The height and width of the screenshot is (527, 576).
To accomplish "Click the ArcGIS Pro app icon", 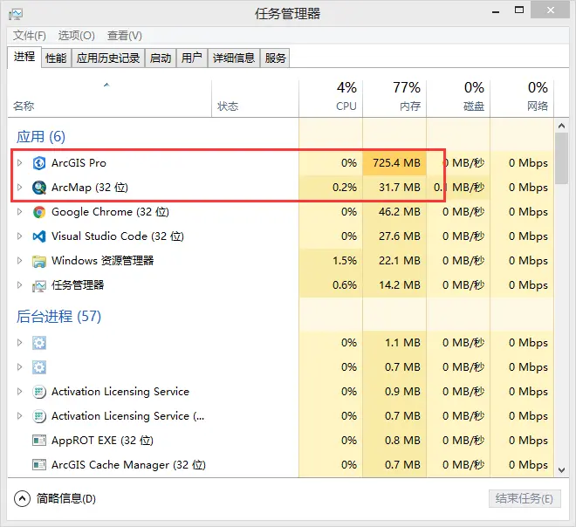I will pos(39,163).
